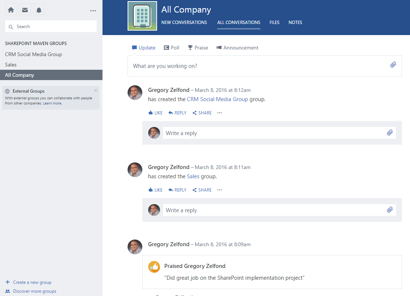Switch to New Conversations tab

click(184, 23)
